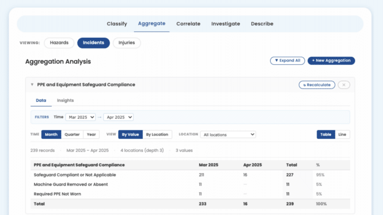Click the 227 total value
The height and width of the screenshot is (215, 383).
pyautogui.click(x=290, y=175)
